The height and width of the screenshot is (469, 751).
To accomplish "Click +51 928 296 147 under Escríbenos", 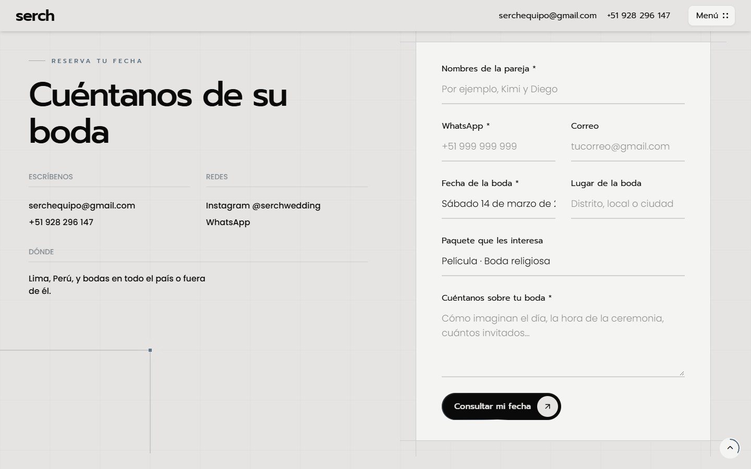I will click(x=61, y=223).
